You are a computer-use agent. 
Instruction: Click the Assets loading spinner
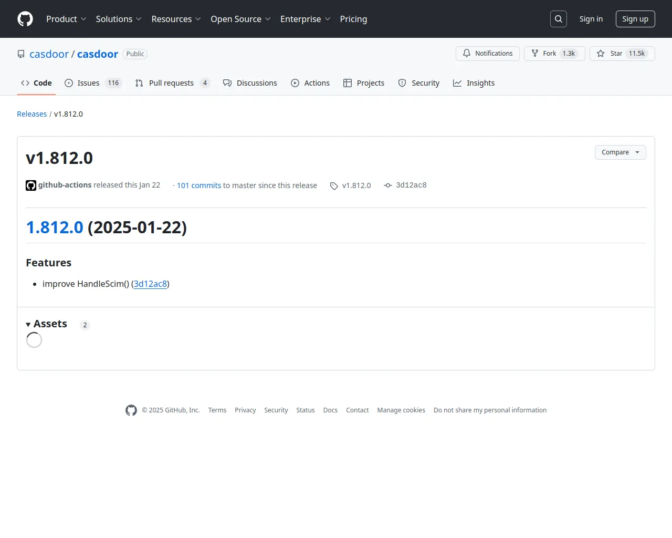[34, 340]
